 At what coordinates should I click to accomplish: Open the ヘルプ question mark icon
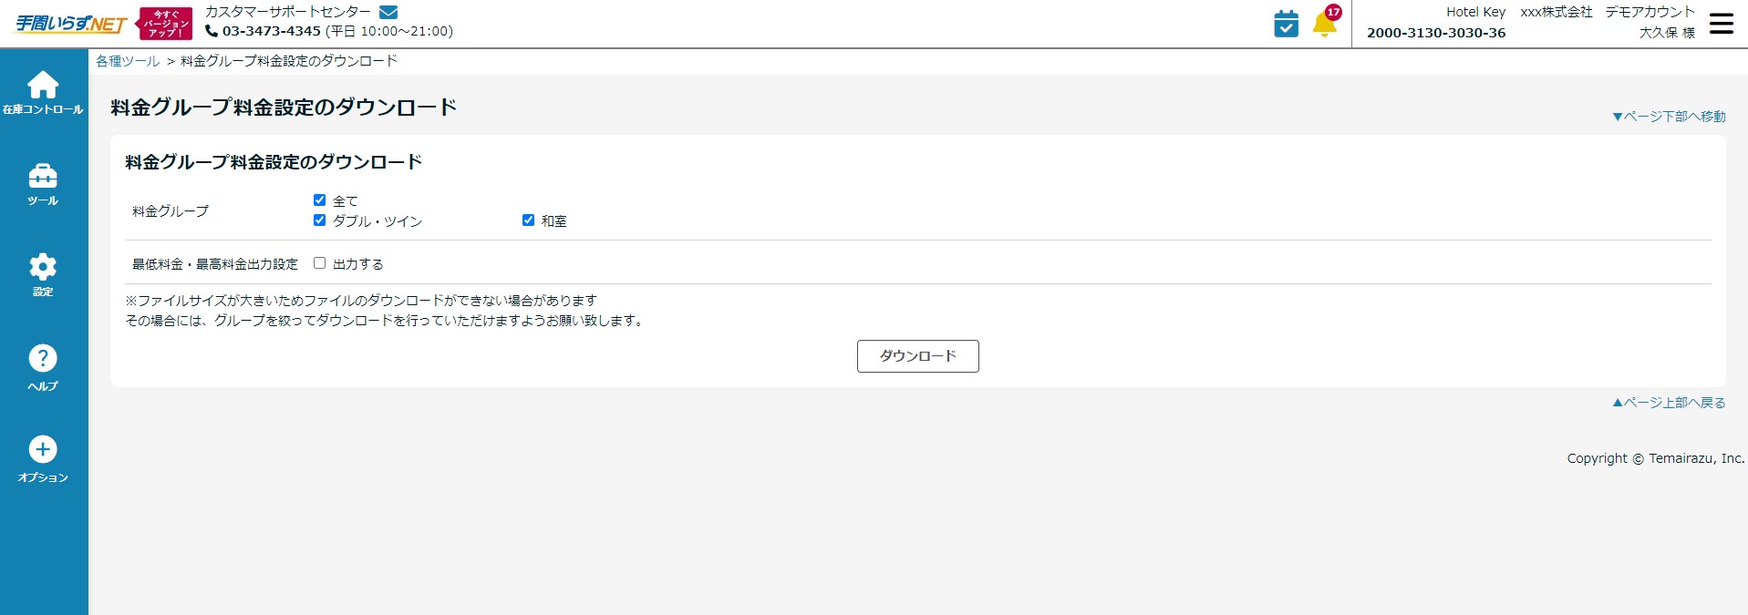pos(43,358)
